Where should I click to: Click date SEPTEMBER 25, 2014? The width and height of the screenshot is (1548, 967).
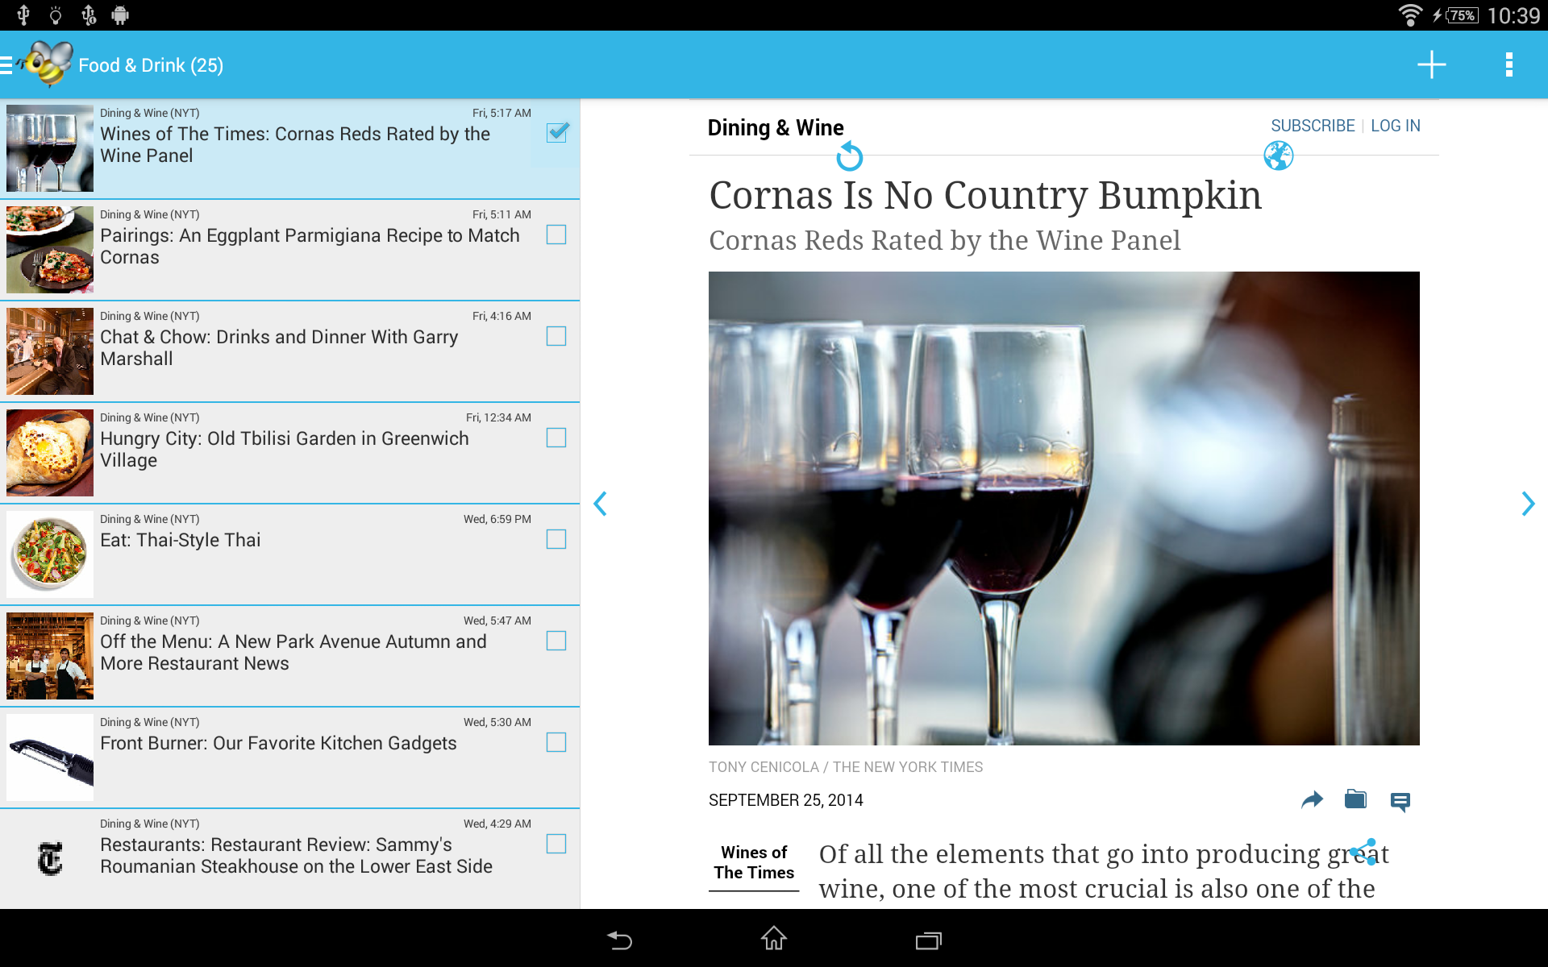point(785,800)
